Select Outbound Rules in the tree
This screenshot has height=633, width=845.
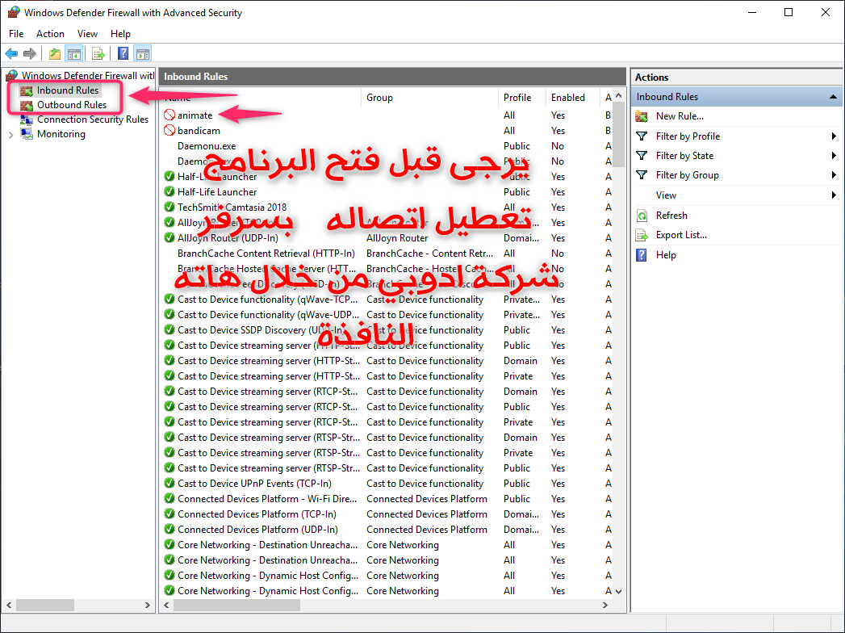point(71,105)
